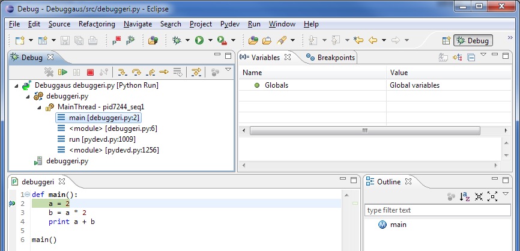Select the Globals variable row
The width and height of the screenshot is (520, 251).
pos(375,85)
